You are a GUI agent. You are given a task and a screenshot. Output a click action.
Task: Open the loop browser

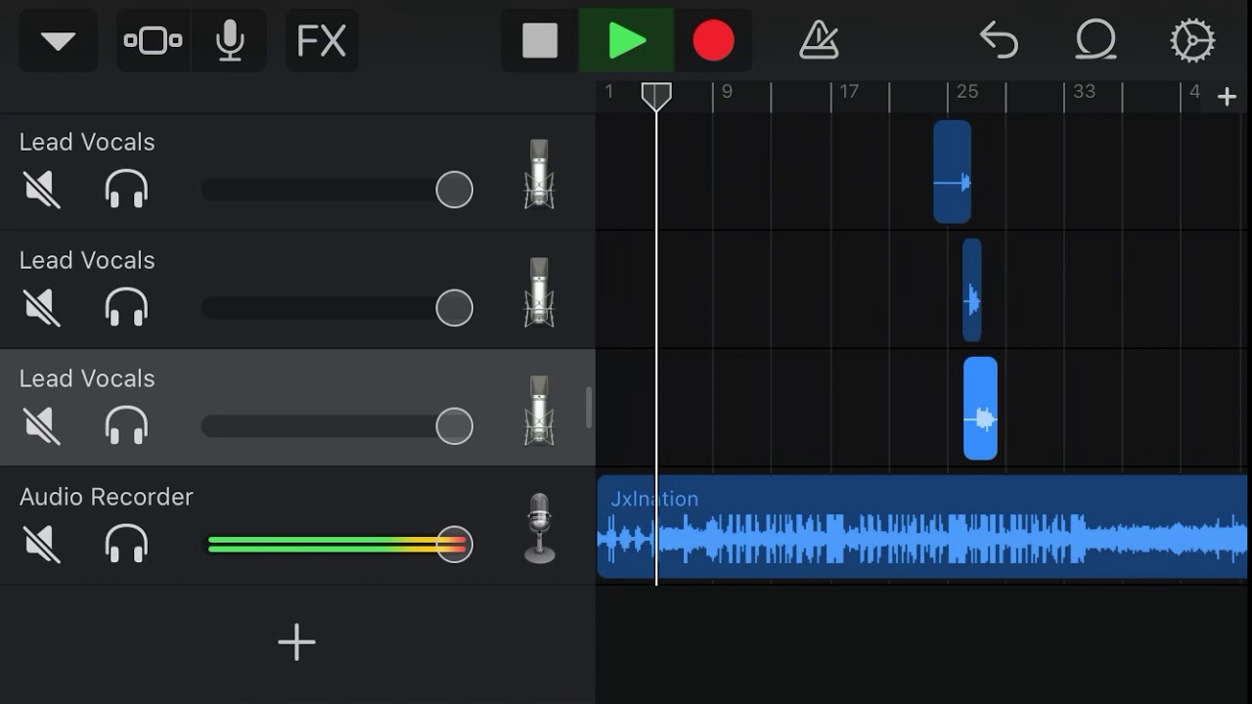click(x=1095, y=41)
